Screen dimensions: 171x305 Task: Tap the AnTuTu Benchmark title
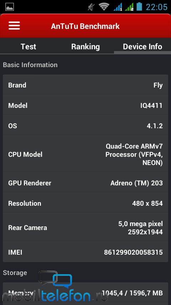tap(85, 26)
